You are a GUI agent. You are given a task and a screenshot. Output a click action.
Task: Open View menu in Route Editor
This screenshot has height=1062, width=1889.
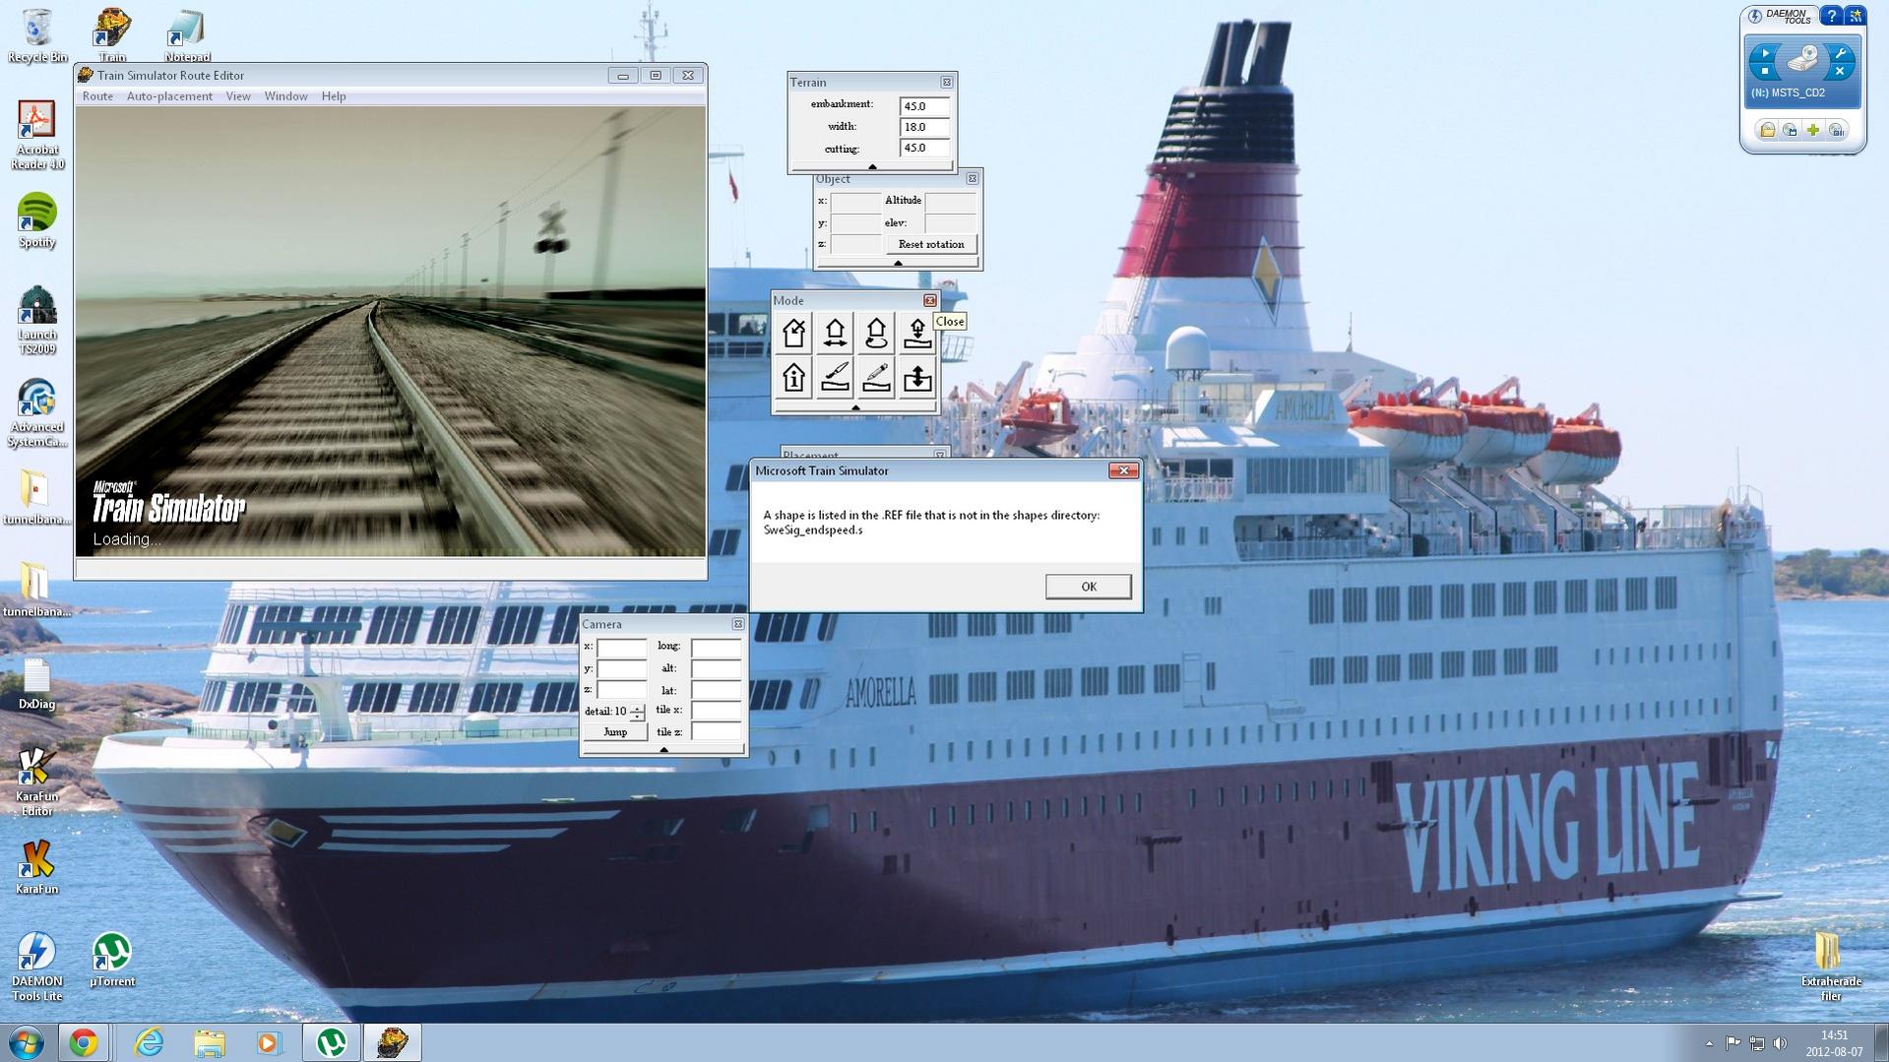(238, 96)
